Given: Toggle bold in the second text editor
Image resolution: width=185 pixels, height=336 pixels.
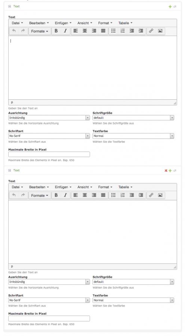Looking at the screenshot, I should click(x=56, y=195).
